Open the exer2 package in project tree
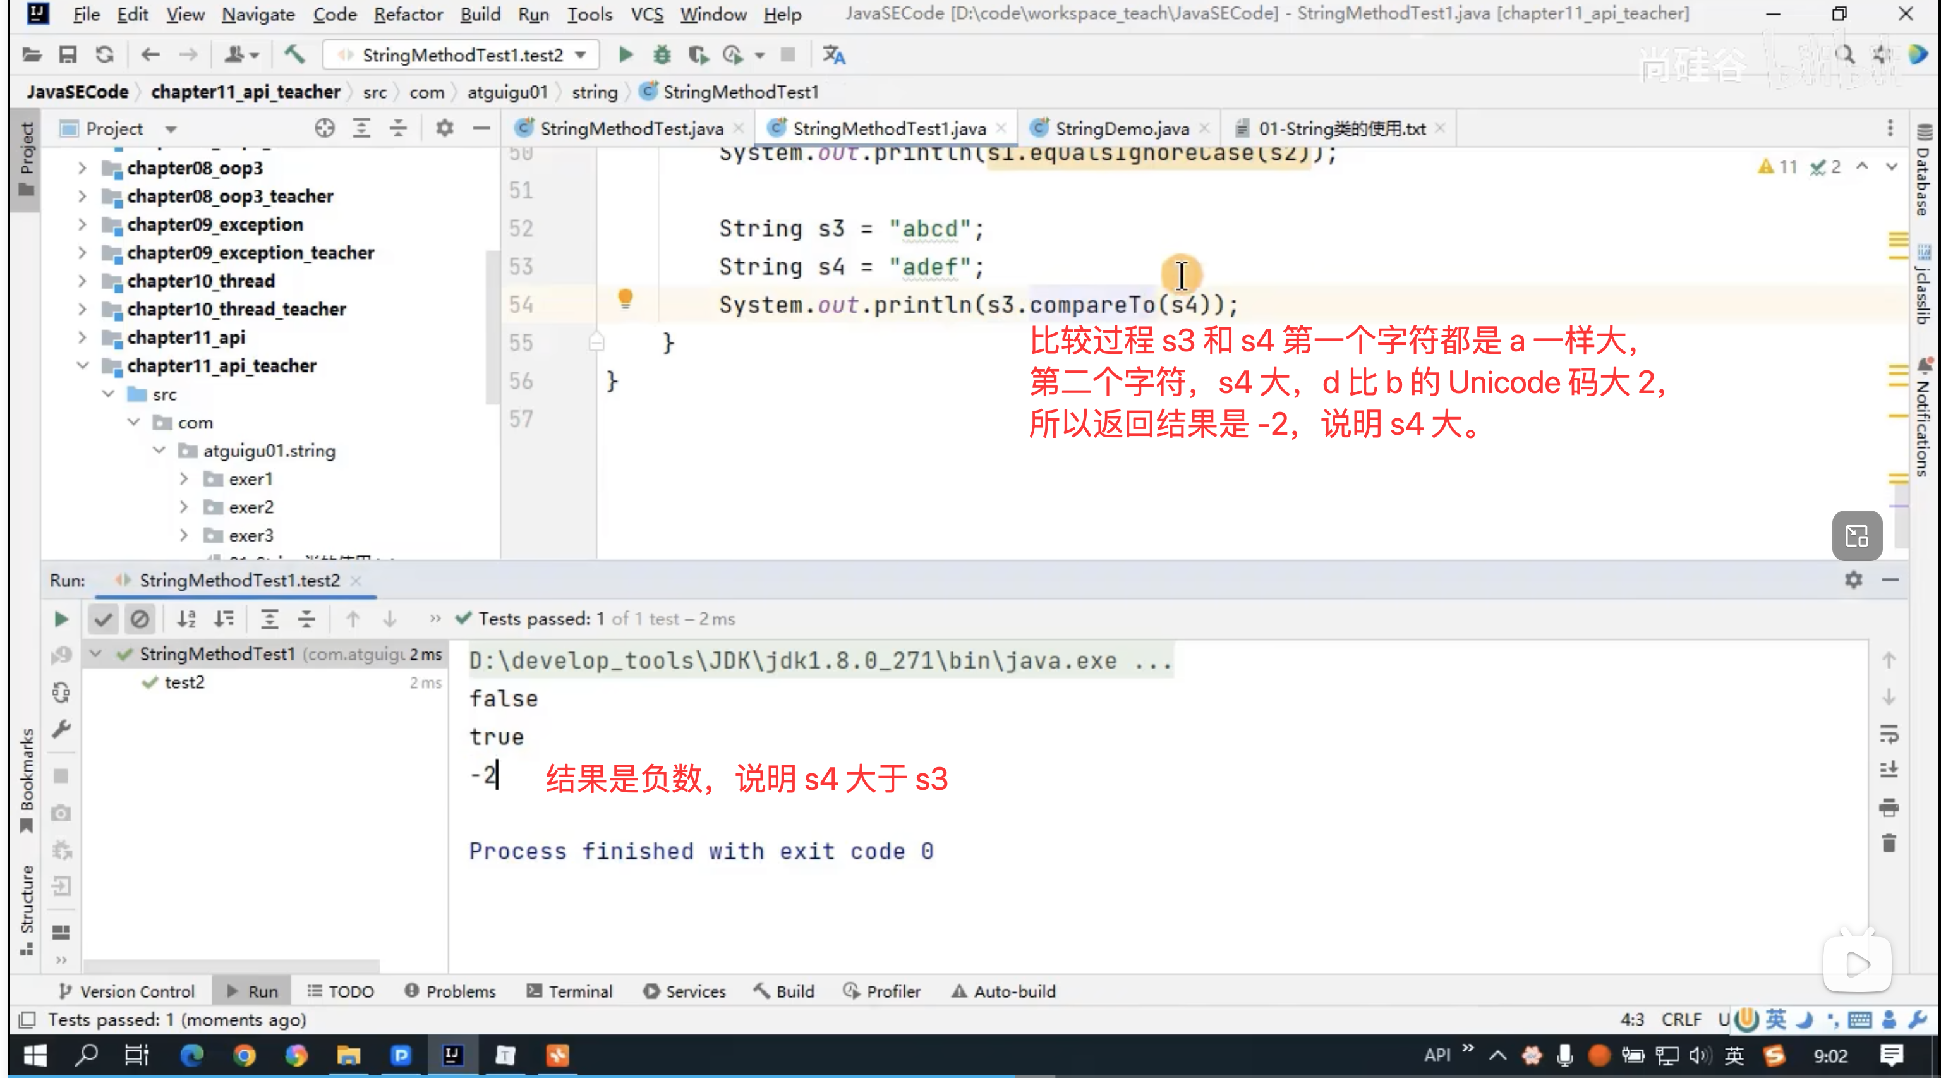Viewport: 1941px width, 1078px height. point(251,507)
